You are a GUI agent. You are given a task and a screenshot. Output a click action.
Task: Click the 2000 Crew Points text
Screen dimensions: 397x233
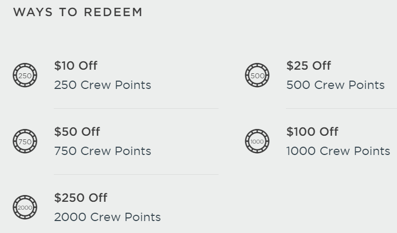(x=107, y=217)
